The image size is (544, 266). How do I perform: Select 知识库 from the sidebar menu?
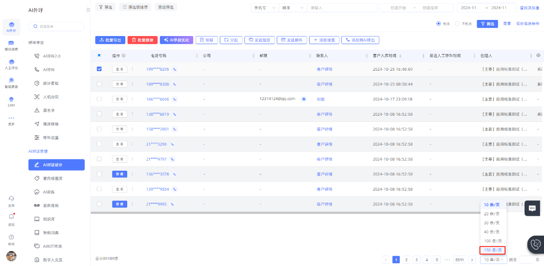click(49, 219)
